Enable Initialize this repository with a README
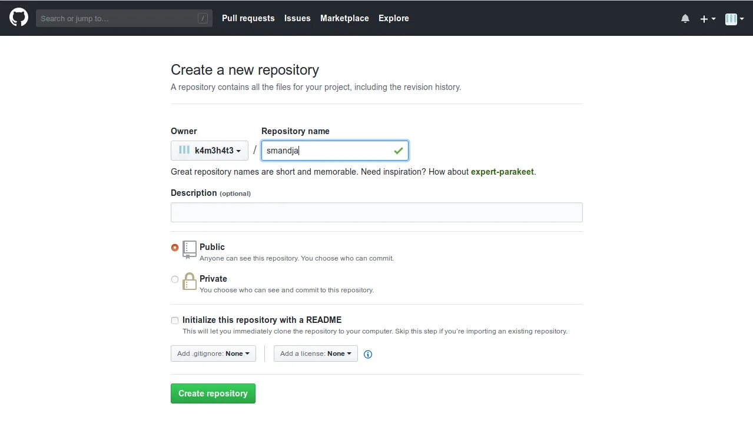This screenshot has height=427, width=753. coord(175,321)
